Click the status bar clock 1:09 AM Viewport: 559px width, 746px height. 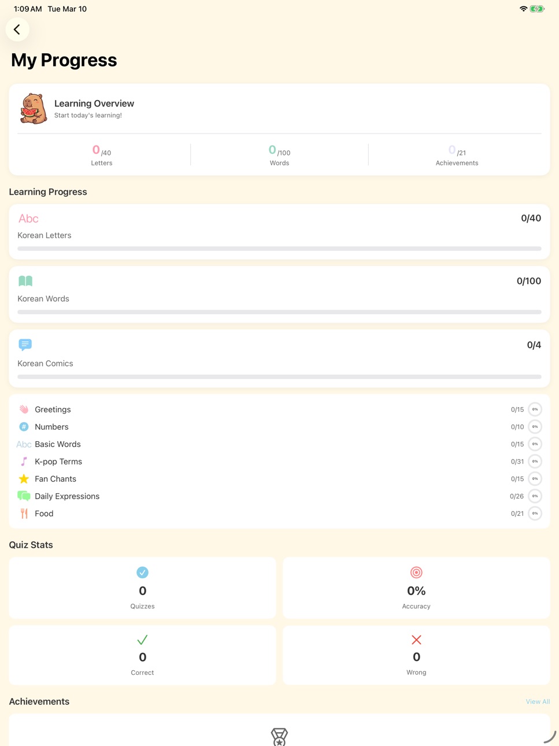(28, 9)
